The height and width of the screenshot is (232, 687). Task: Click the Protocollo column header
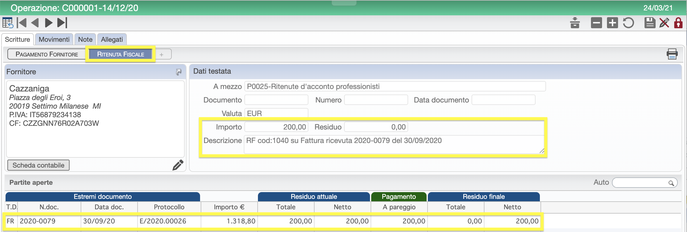click(x=169, y=207)
